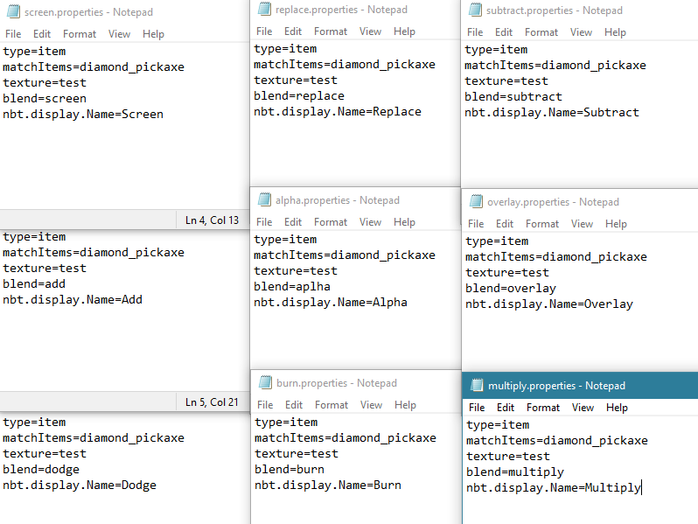Screen dimensions: 698x524
Task: Open View menu in screen.properties window
Action: (x=119, y=34)
